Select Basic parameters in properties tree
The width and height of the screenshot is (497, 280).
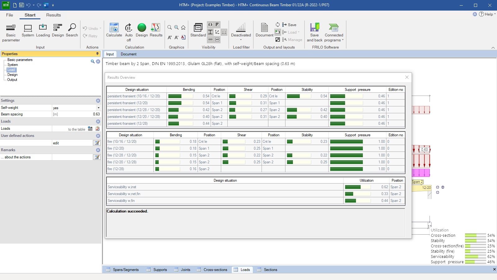(x=20, y=60)
